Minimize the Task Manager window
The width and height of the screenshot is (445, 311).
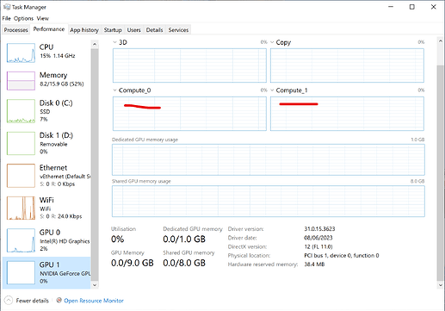(x=391, y=7)
